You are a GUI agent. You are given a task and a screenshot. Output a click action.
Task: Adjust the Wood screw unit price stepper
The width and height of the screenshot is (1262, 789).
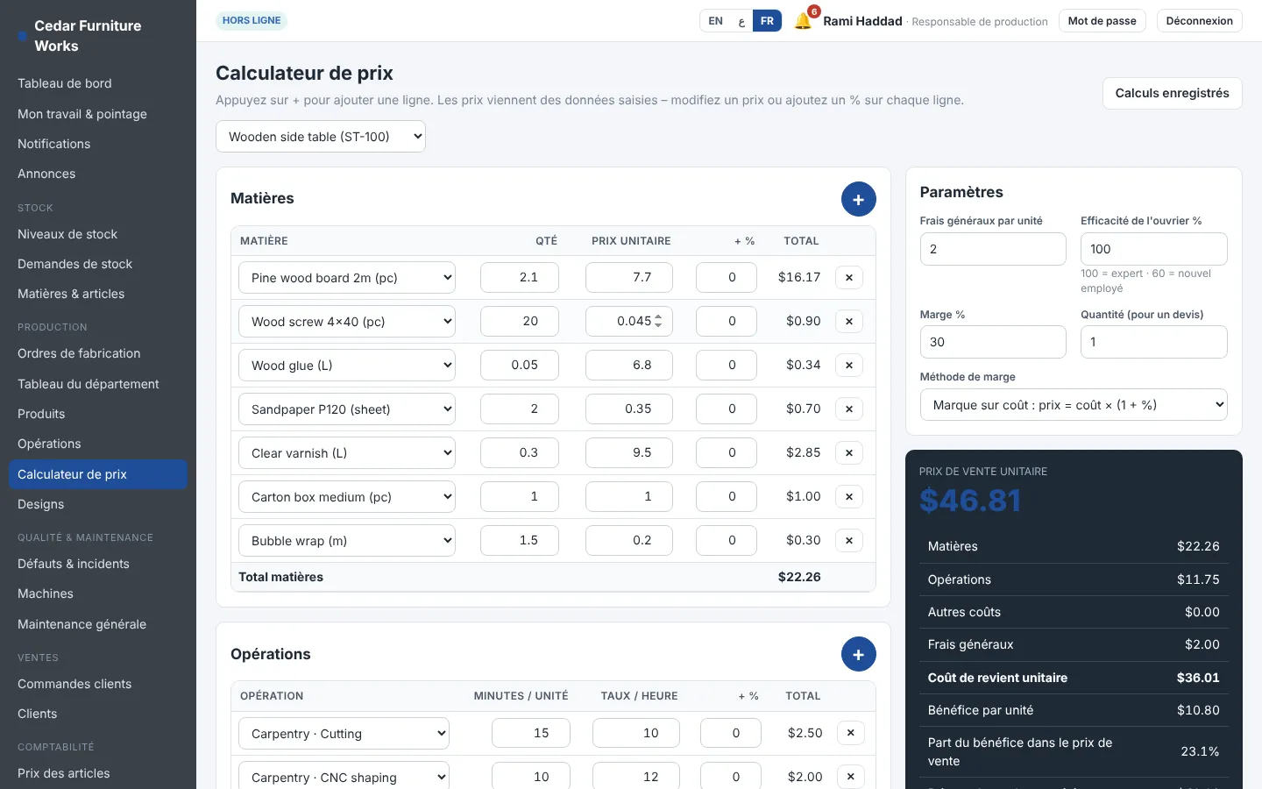tap(658, 321)
